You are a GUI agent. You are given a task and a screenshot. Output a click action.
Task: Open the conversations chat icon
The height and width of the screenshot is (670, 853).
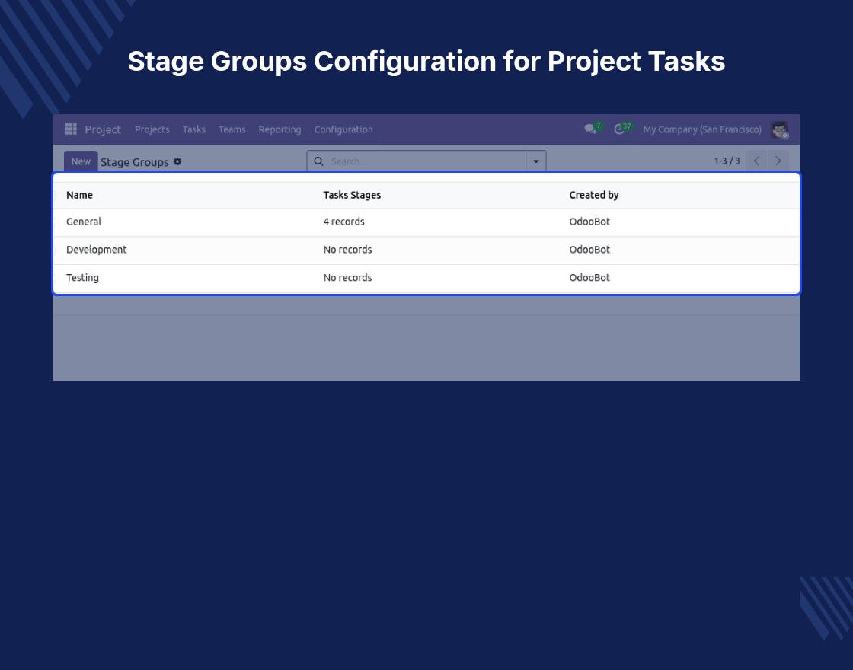(590, 129)
